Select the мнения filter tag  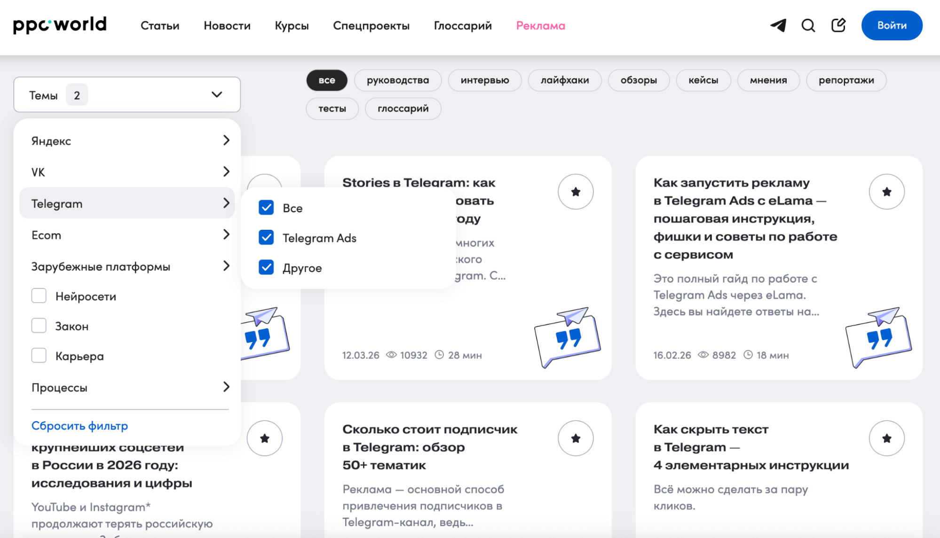tap(768, 80)
